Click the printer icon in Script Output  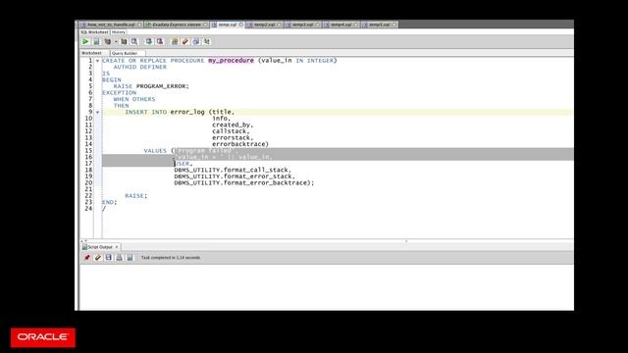tap(119, 258)
